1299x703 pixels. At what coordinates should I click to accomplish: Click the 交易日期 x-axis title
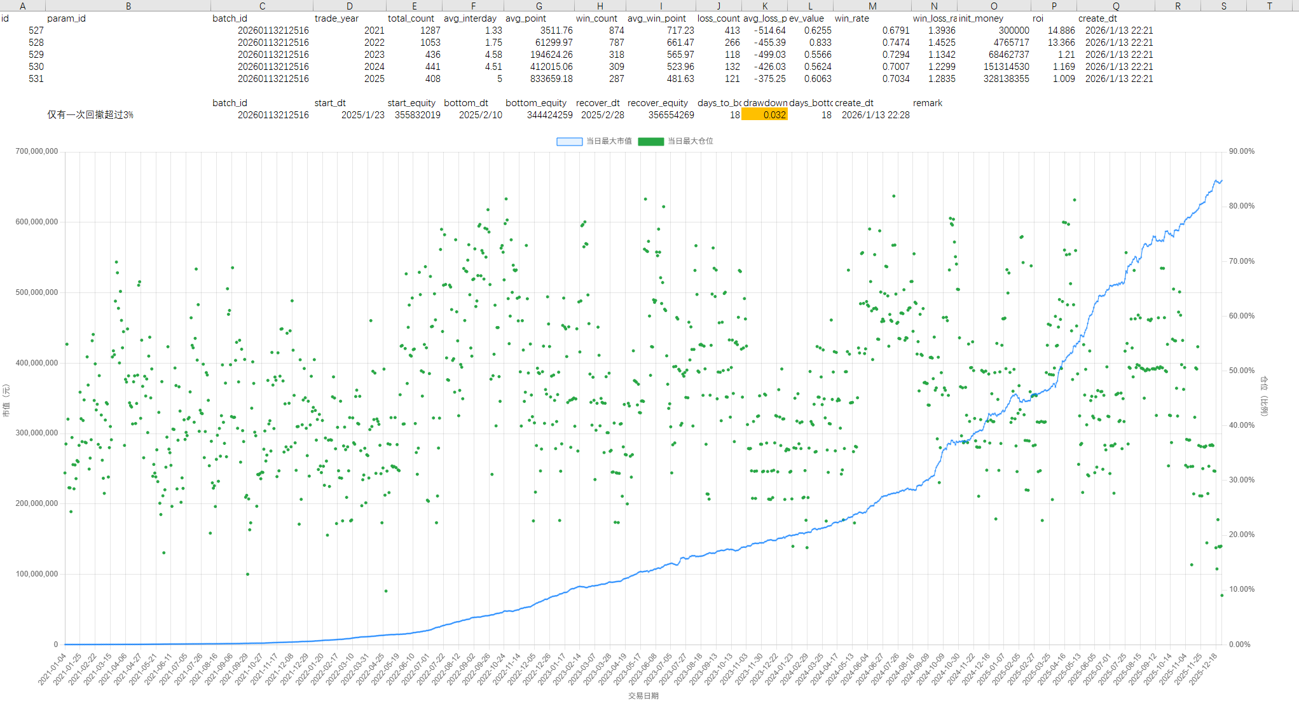click(x=643, y=695)
